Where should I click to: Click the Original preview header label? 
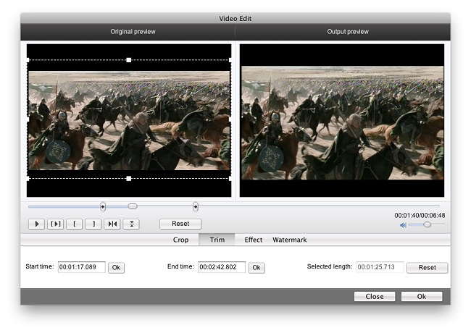133,32
